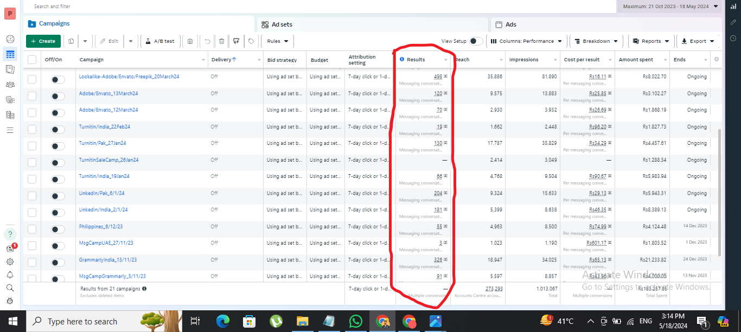Click the notifications bell in sidebar
This screenshot has width=741, height=332.
click(10, 275)
